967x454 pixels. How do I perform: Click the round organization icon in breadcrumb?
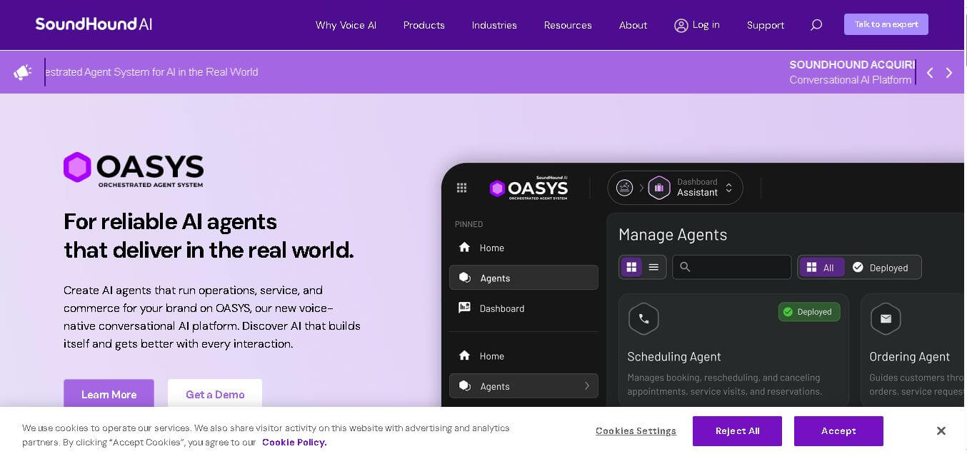(625, 188)
